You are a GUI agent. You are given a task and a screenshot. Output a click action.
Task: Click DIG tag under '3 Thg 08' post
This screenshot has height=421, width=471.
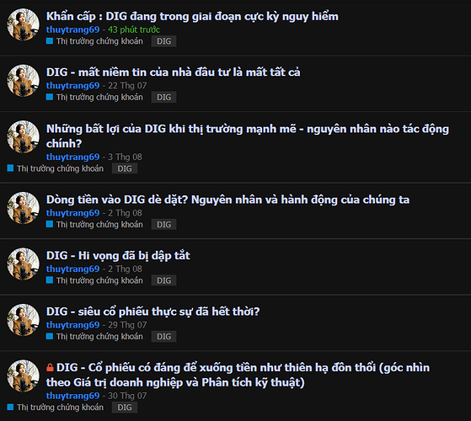[125, 168]
